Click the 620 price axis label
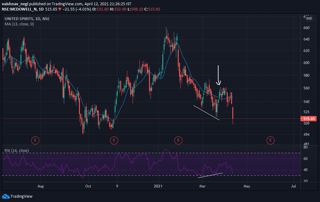The height and width of the screenshot is (202, 320). (x=306, y=51)
